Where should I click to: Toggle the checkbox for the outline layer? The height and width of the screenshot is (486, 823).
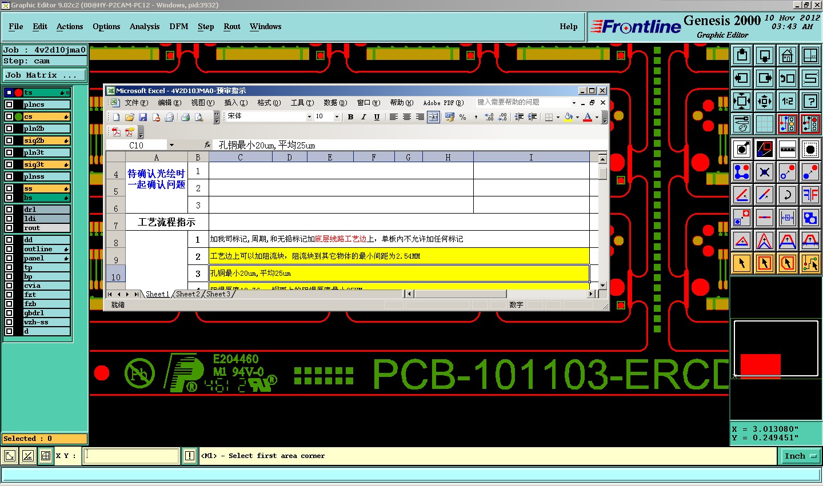(x=9, y=249)
